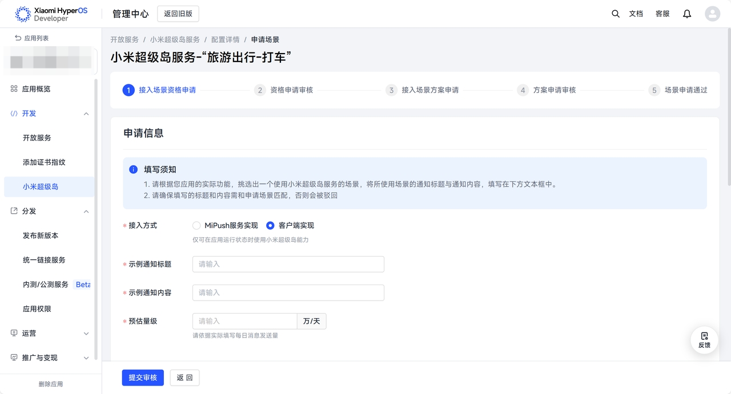Screen dimensions: 731x394
Task: Click the 提交审核 submit button
Action: click(x=143, y=377)
